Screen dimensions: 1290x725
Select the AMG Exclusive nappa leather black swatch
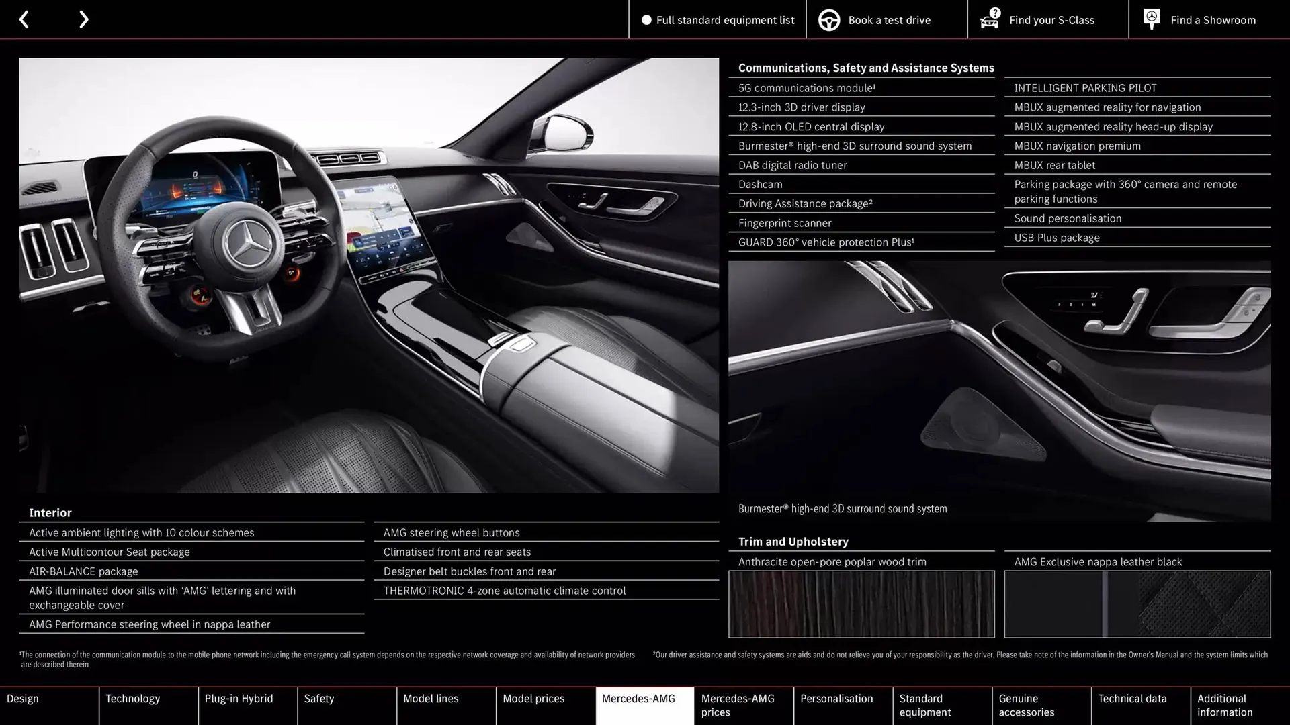tap(1137, 603)
